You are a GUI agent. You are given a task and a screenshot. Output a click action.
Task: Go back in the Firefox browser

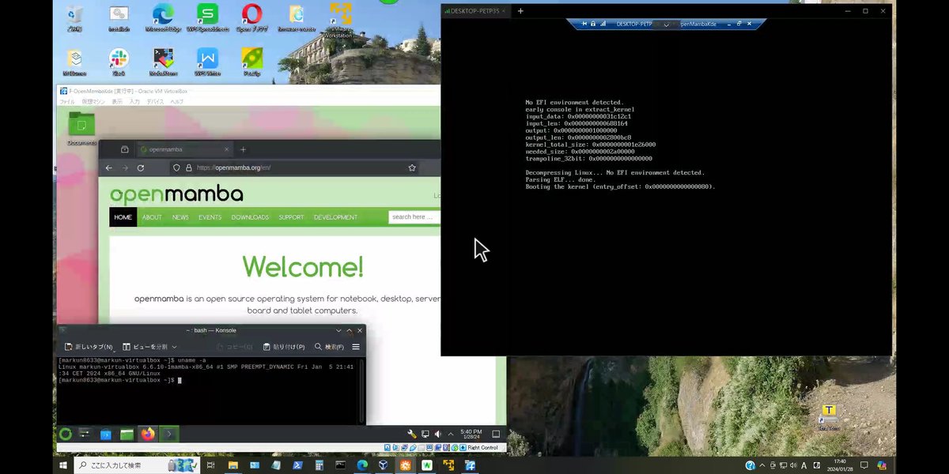(x=108, y=167)
